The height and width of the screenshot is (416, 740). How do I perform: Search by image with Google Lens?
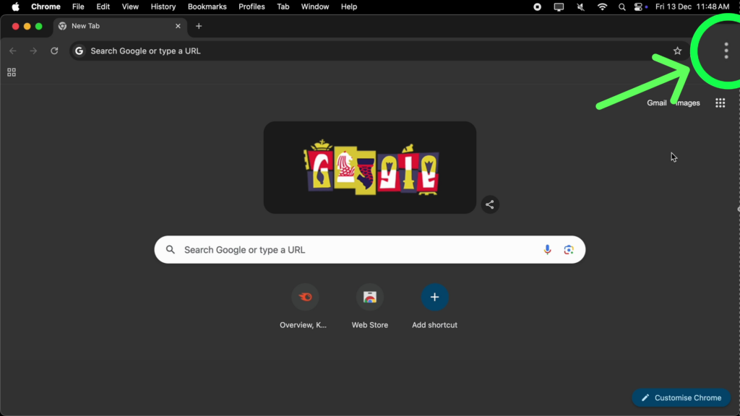point(569,250)
